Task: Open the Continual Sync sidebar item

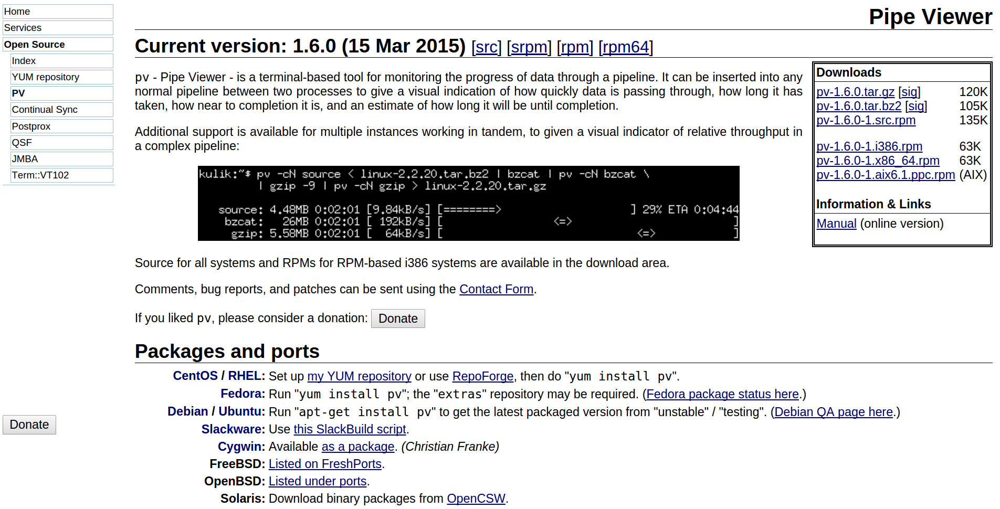Action: tap(61, 110)
